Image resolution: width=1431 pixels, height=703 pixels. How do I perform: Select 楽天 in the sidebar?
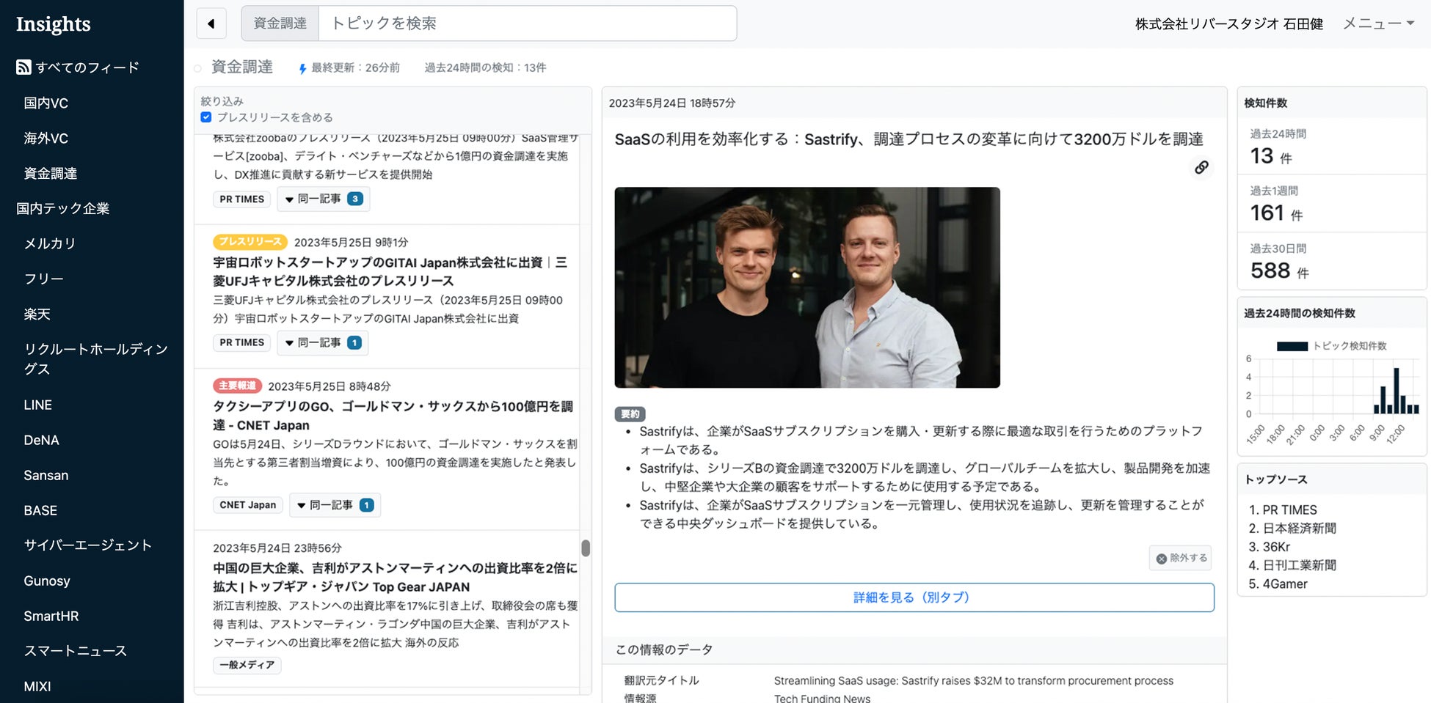click(x=37, y=314)
